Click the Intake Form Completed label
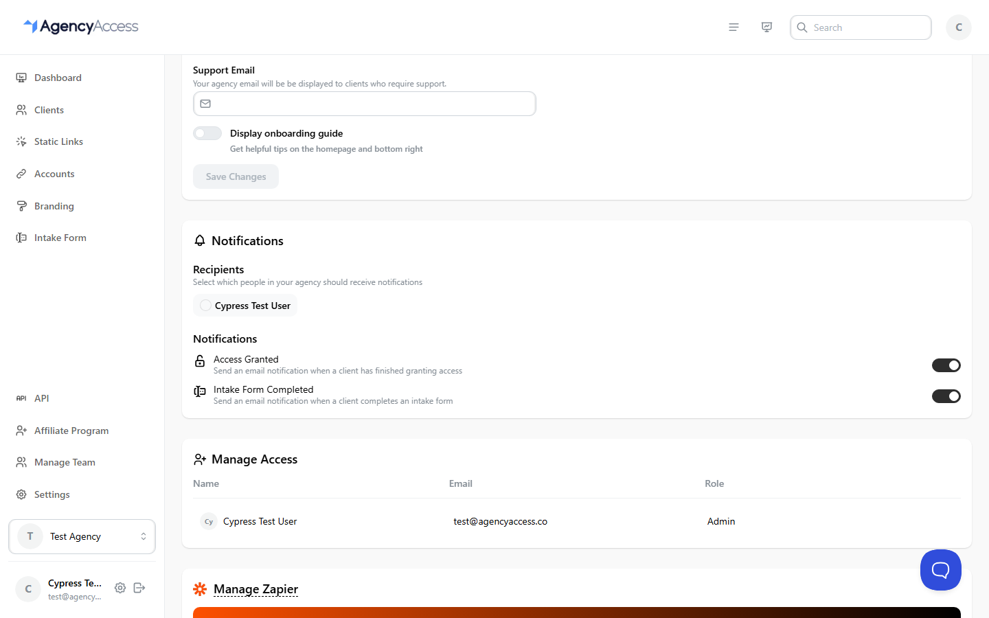The height and width of the screenshot is (618, 989). click(x=263, y=389)
